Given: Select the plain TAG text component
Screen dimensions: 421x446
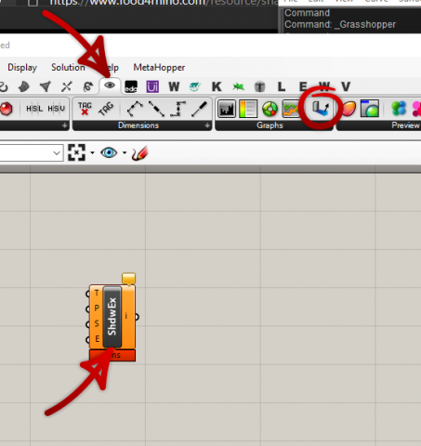Looking at the screenshot, I should click(106, 109).
